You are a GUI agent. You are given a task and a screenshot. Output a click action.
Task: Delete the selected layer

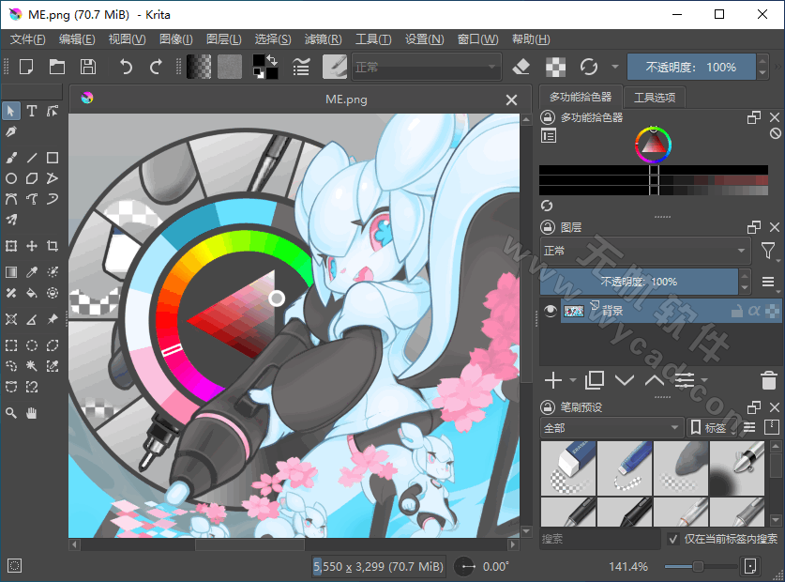pos(767,380)
